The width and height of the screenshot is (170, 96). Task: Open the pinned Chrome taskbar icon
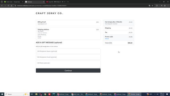[x=45, y=94]
